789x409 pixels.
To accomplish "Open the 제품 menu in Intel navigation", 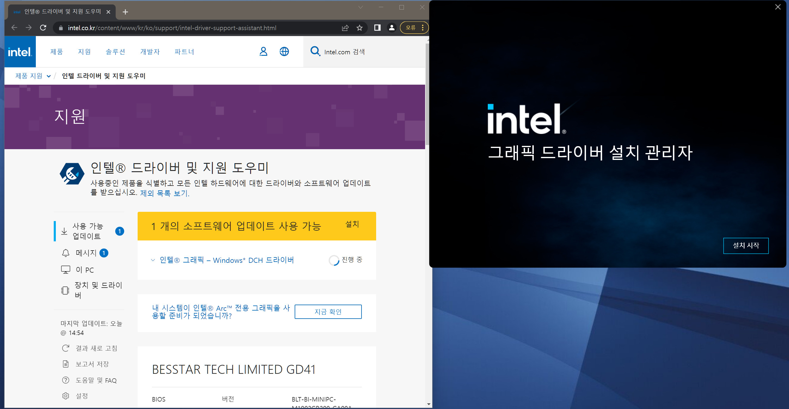I will pyautogui.click(x=57, y=52).
